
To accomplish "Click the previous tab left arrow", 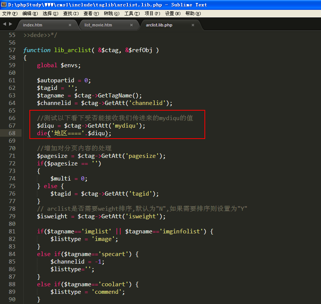I will 5,24.
